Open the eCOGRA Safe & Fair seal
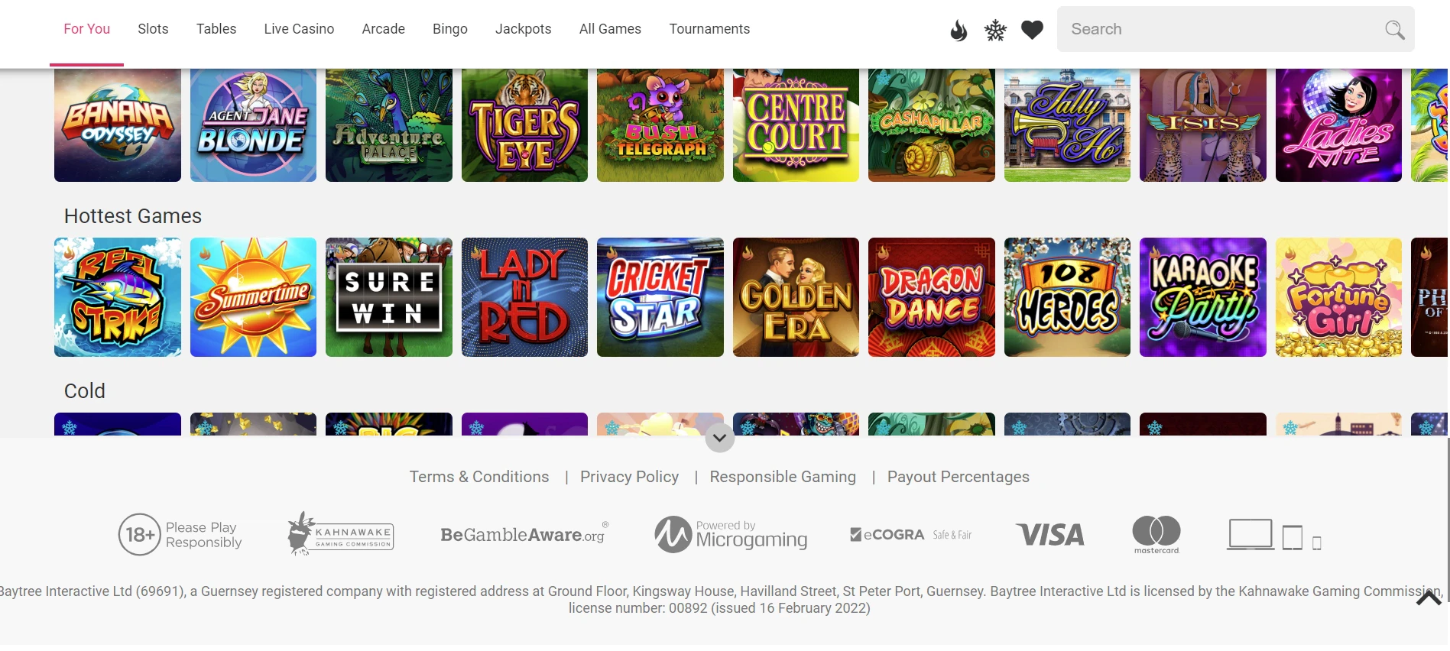Screen dimensions: 1450x651 point(911,535)
